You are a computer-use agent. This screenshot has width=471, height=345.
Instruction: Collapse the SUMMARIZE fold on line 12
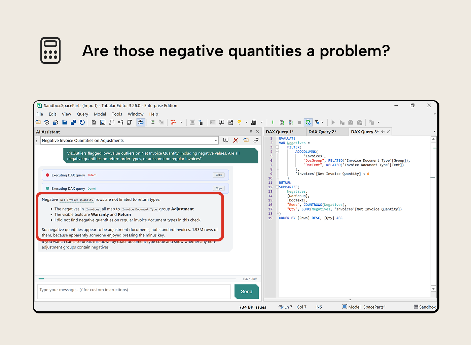click(x=277, y=187)
